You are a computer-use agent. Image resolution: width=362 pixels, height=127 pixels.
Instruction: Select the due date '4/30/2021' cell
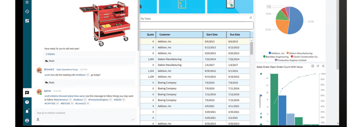coord(238,112)
